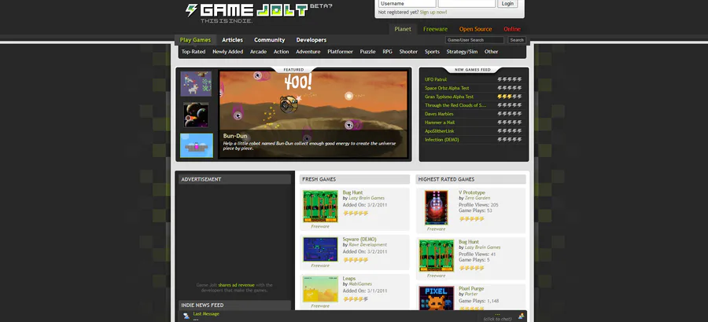
Task: Open Pixel Purge title link
Action: point(471,289)
